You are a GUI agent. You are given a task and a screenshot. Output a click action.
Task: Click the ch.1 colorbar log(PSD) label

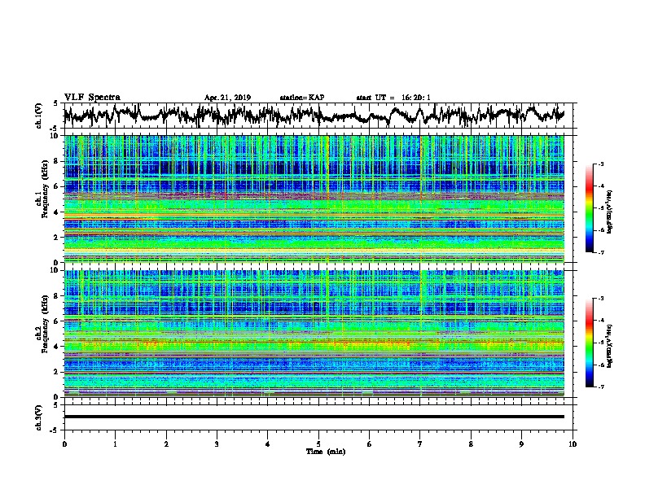[610, 212]
